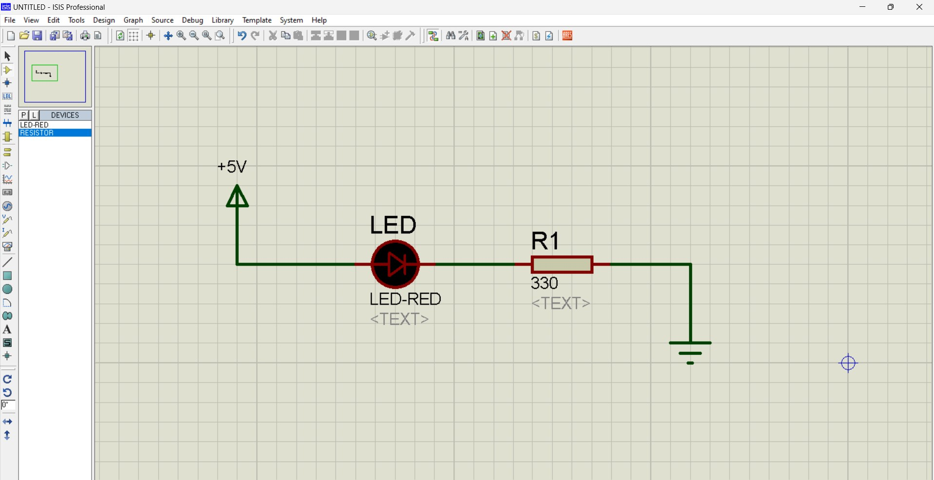The image size is (934, 480).
Task: Select the Component mode tool
Action: [7, 70]
